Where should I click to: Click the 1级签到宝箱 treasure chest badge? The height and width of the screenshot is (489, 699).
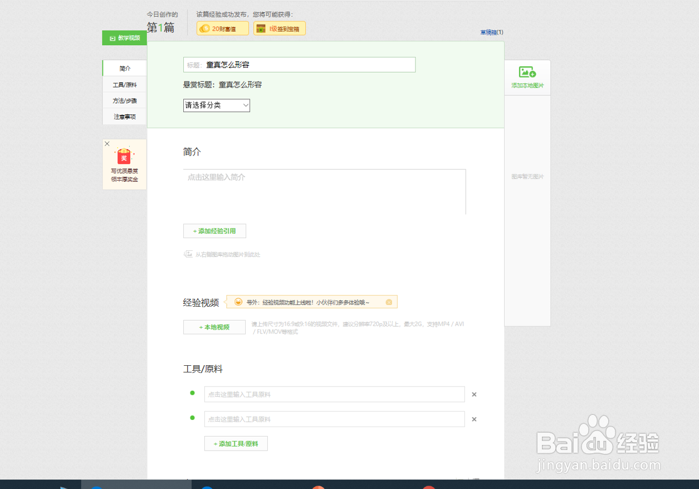point(278,28)
